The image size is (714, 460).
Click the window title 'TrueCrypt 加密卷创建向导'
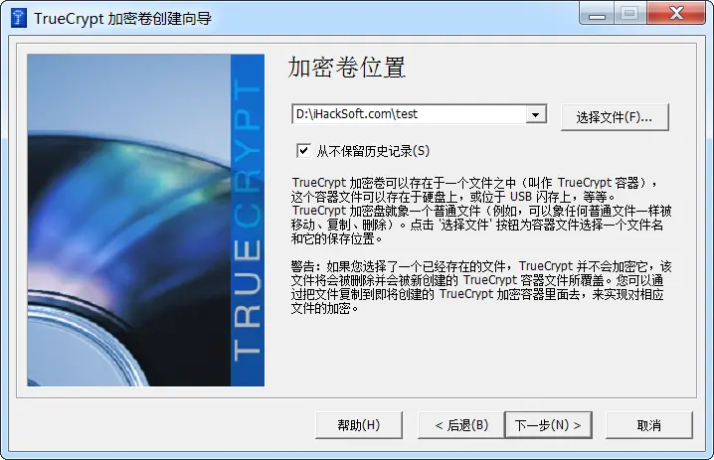click(x=122, y=19)
